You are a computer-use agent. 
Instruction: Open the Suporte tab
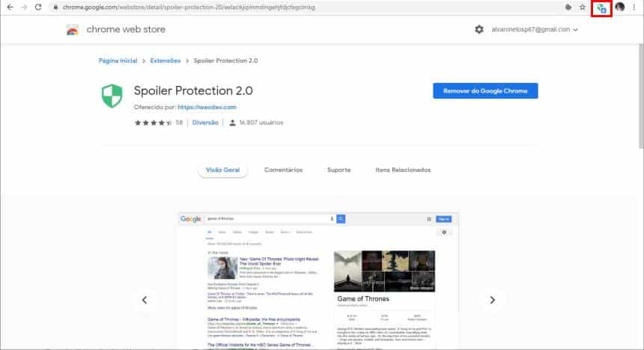click(x=338, y=170)
